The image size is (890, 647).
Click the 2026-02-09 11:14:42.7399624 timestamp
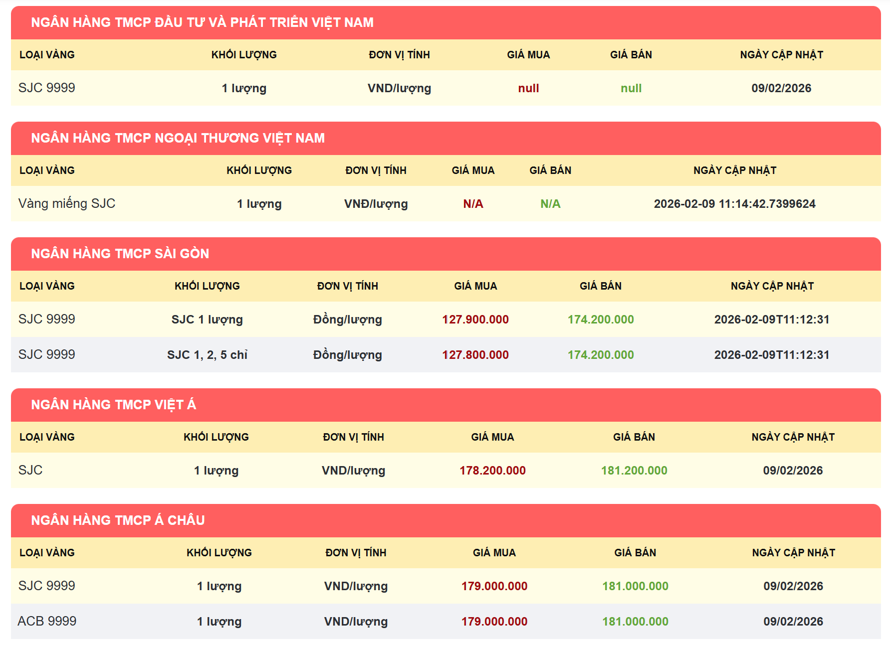click(734, 204)
